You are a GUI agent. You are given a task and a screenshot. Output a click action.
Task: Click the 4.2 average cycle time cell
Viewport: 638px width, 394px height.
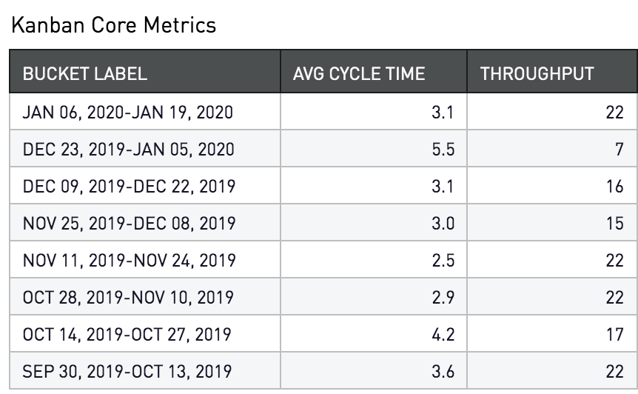coord(443,335)
